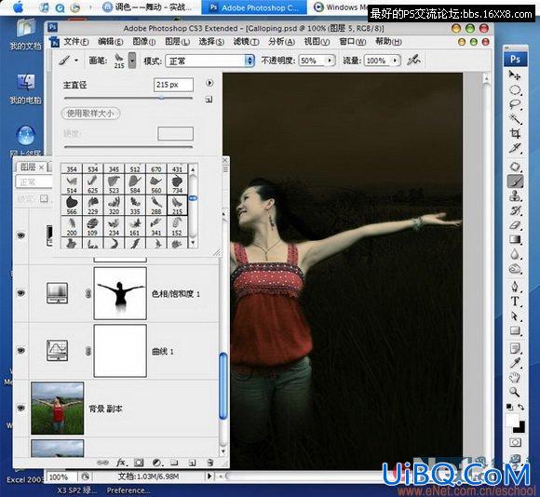
Task: Select the Dodge tool
Action: pos(515,269)
